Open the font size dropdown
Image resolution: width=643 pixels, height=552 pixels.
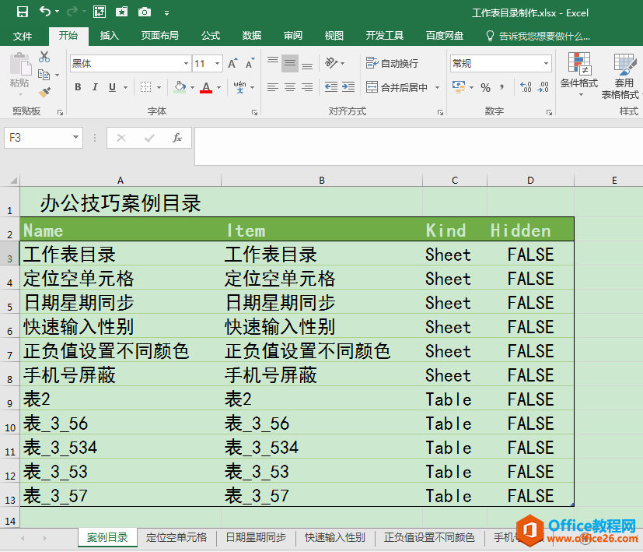coord(218,64)
